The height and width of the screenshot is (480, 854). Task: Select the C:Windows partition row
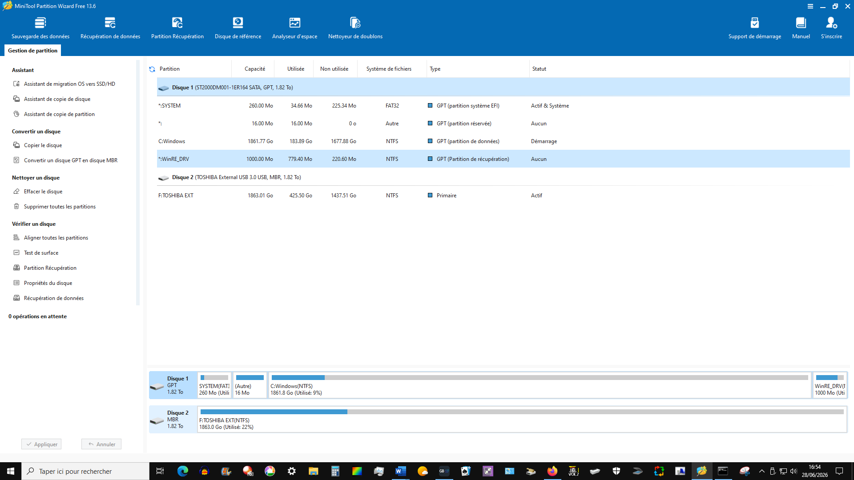coord(503,141)
